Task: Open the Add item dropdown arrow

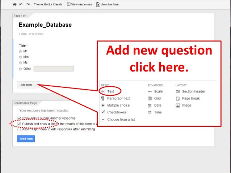Action: [x=37, y=85]
